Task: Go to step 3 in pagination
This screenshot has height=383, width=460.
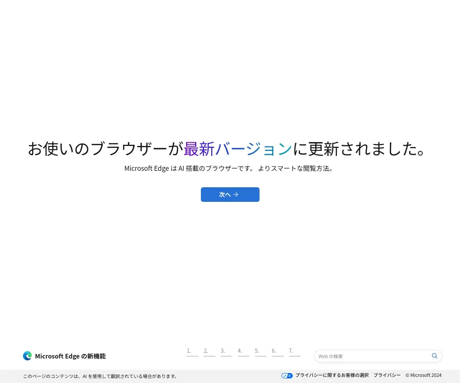Action: [x=227, y=352]
